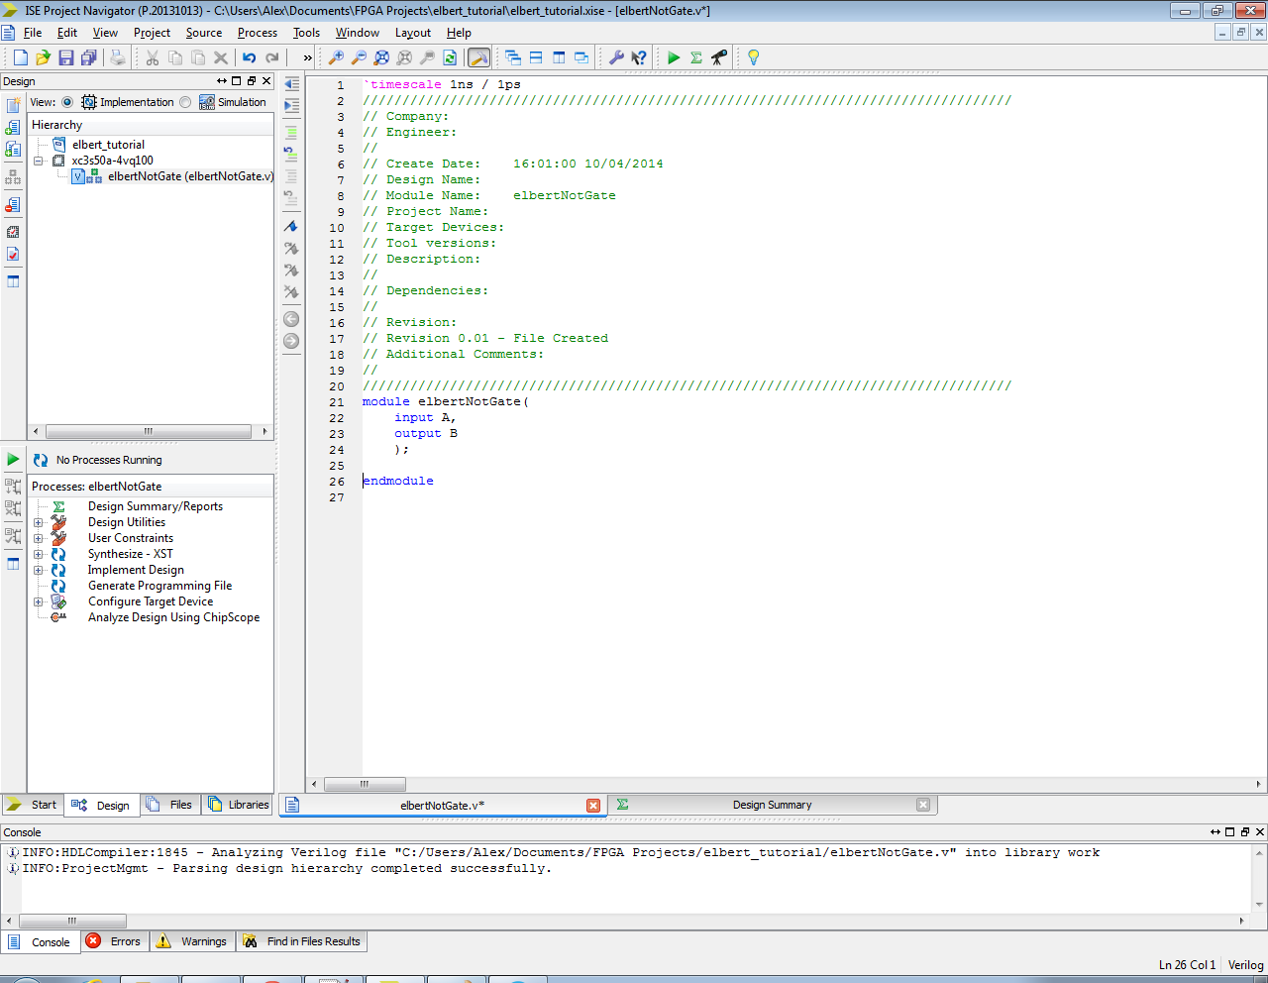Click the green Implement Top Module arrow
Image resolution: width=1268 pixels, height=983 pixels.
click(674, 57)
